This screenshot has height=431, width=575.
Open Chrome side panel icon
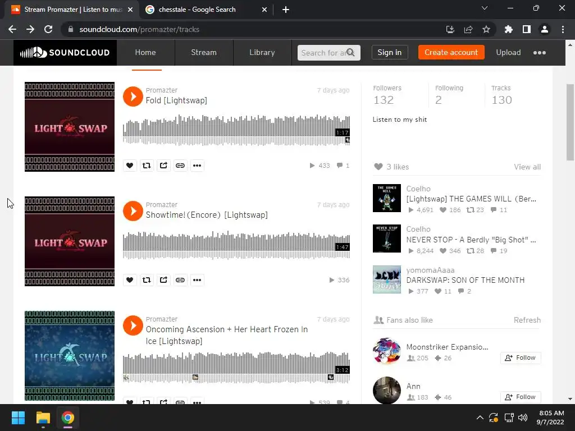(527, 29)
